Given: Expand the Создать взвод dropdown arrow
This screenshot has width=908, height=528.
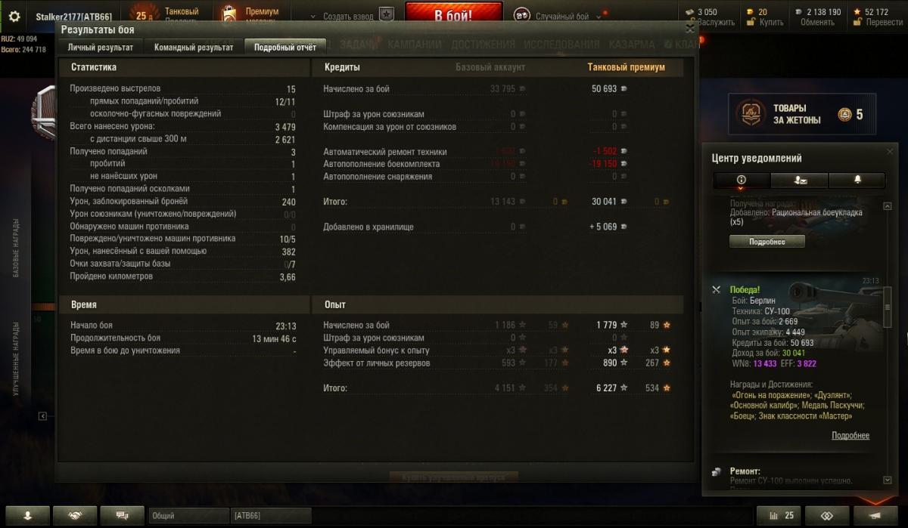Looking at the screenshot, I should tap(316, 16).
